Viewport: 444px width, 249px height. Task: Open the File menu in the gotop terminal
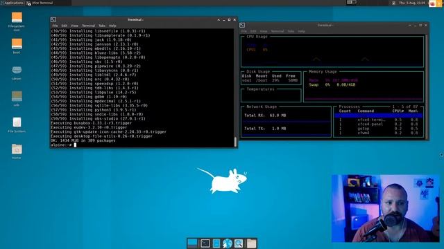(244, 31)
